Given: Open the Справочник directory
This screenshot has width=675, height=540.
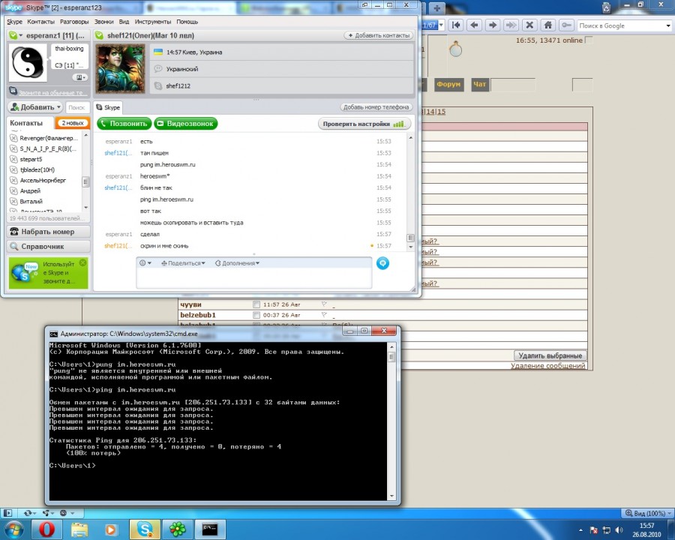Looking at the screenshot, I should coord(49,246).
